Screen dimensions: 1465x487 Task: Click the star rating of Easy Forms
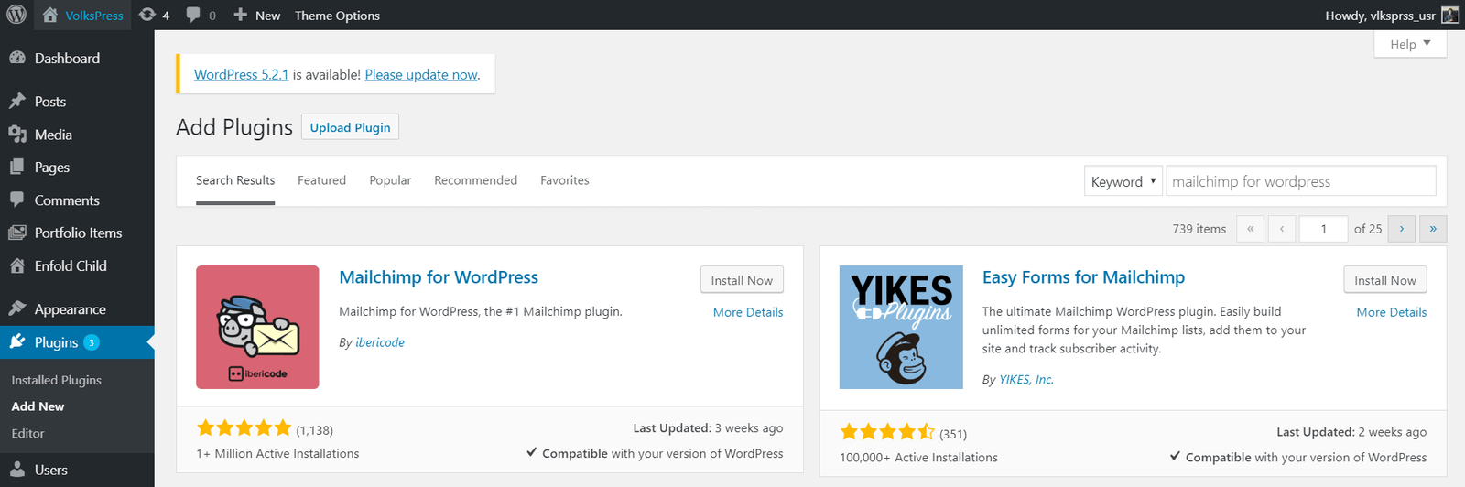(887, 431)
